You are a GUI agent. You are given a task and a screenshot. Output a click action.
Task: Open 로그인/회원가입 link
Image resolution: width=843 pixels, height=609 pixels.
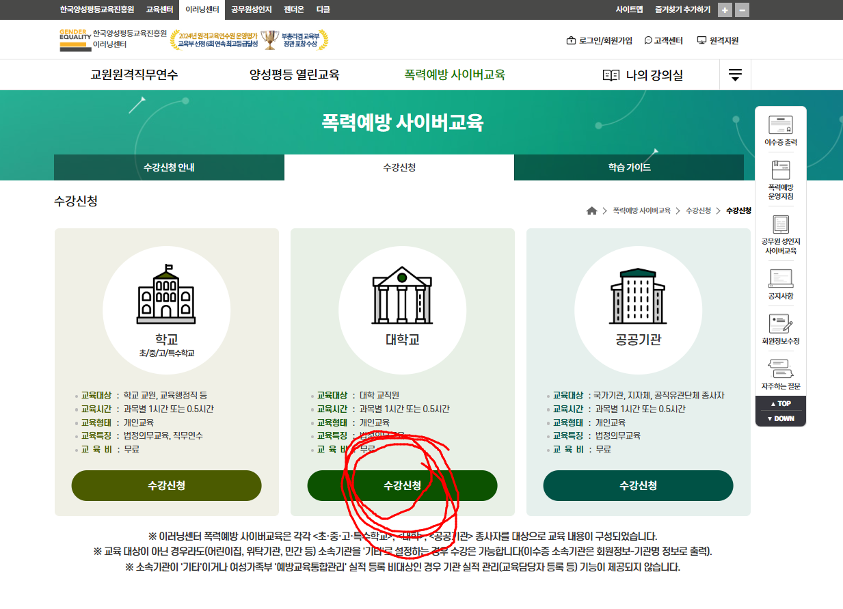click(x=600, y=40)
